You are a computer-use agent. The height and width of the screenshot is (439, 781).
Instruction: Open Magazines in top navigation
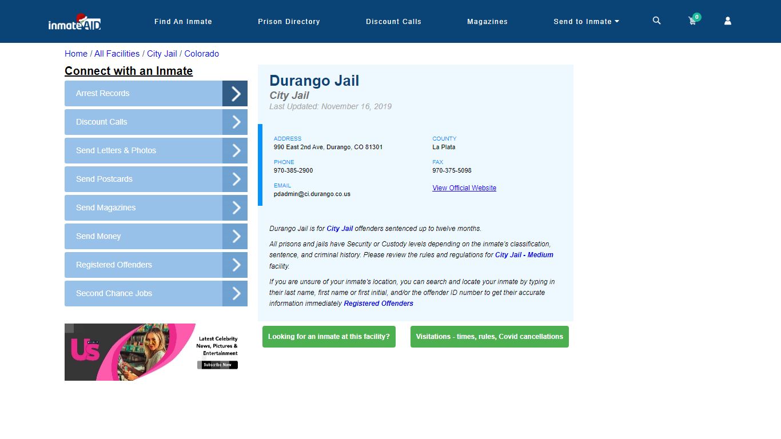pos(487,22)
